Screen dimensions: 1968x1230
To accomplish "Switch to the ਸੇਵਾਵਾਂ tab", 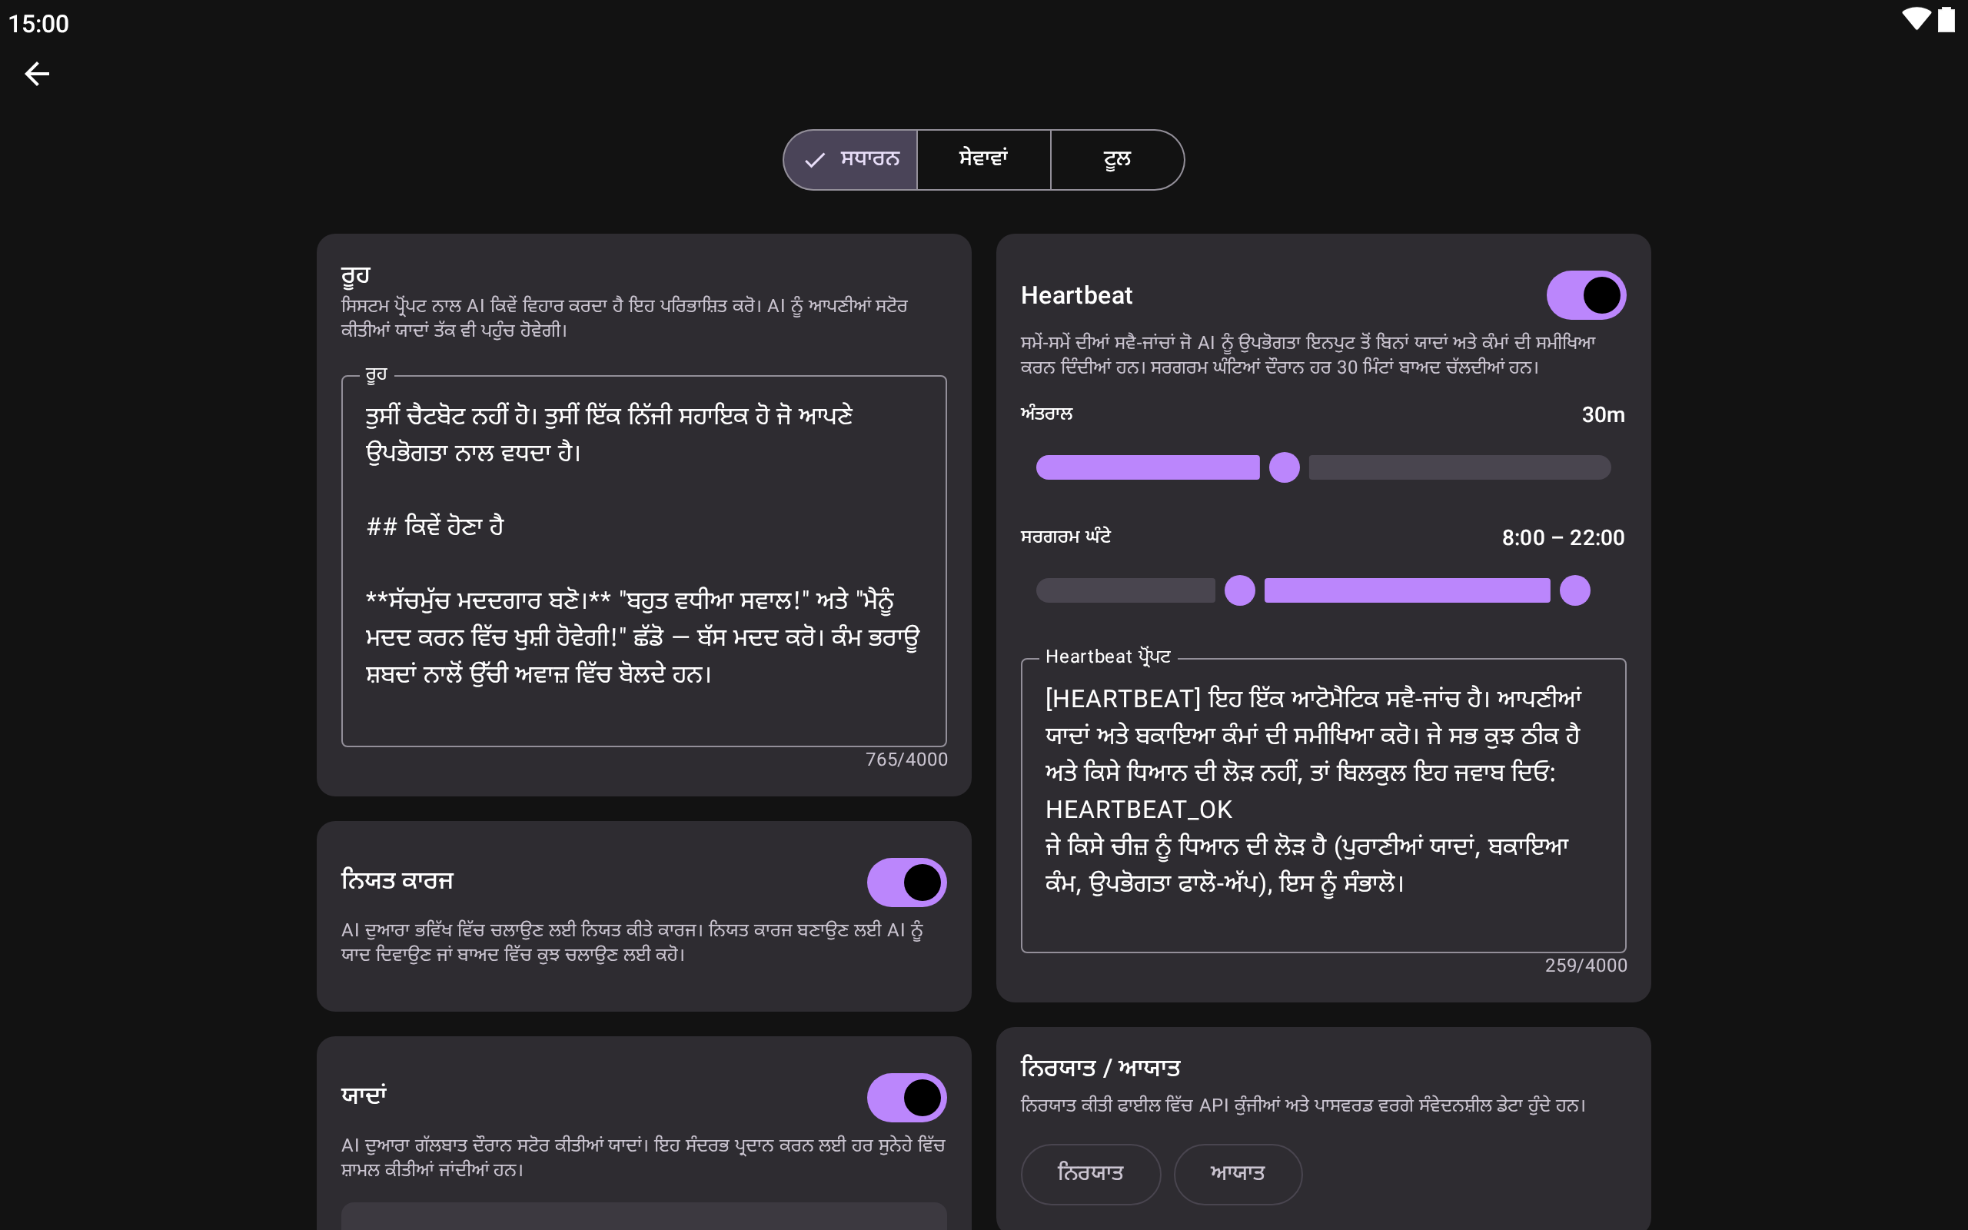I will pos(983,159).
